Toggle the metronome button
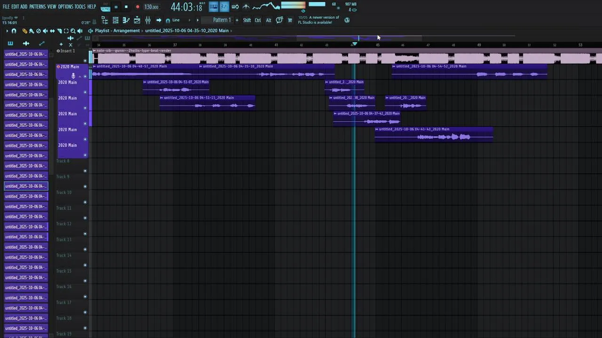 point(246,7)
